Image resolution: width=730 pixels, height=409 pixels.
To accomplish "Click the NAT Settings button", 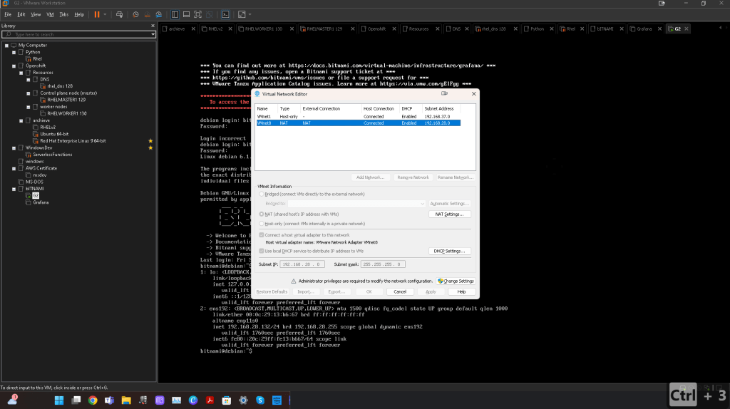I will (449, 214).
